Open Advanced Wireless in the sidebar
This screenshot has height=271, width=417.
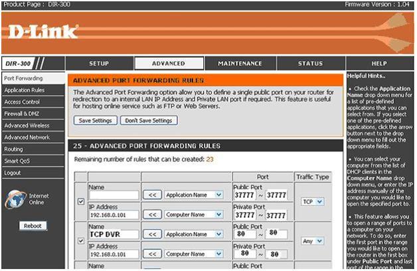[x=33, y=126]
